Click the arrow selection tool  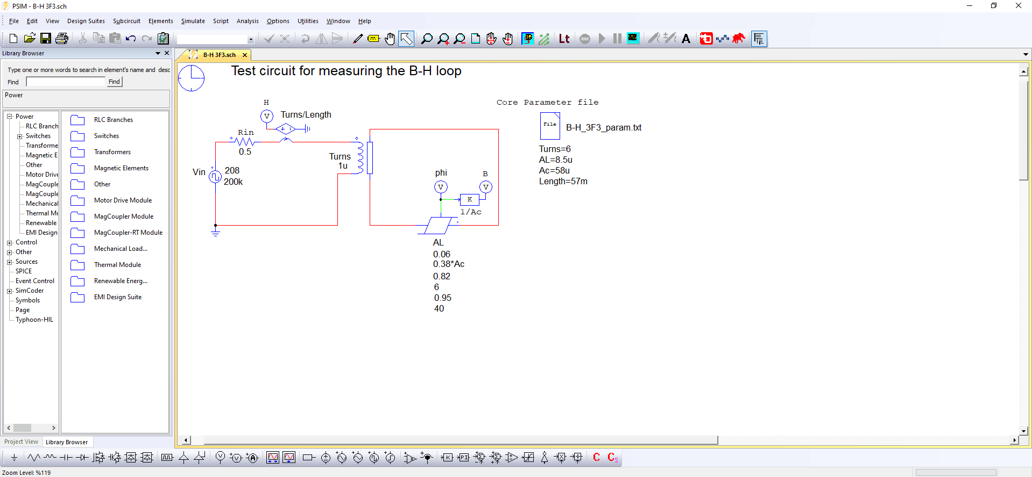pyautogui.click(x=406, y=39)
